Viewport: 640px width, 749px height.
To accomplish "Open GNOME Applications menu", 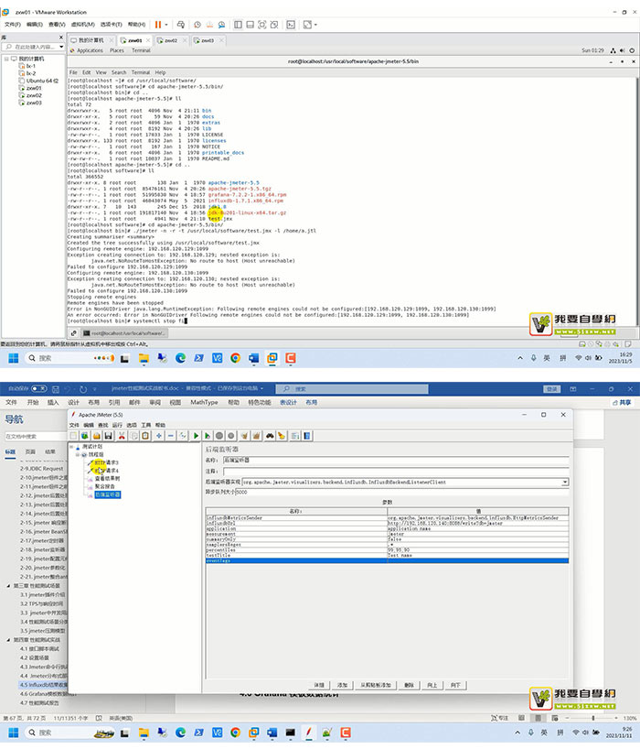I will [x=90, y=50].
